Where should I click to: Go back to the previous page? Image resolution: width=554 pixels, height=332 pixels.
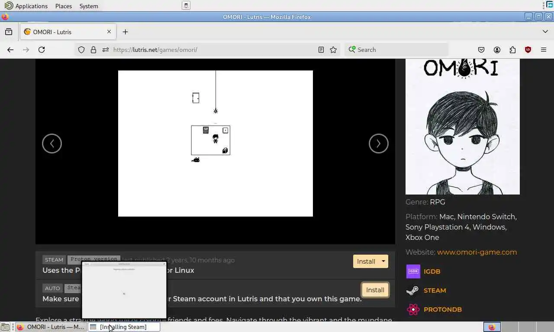10,50
